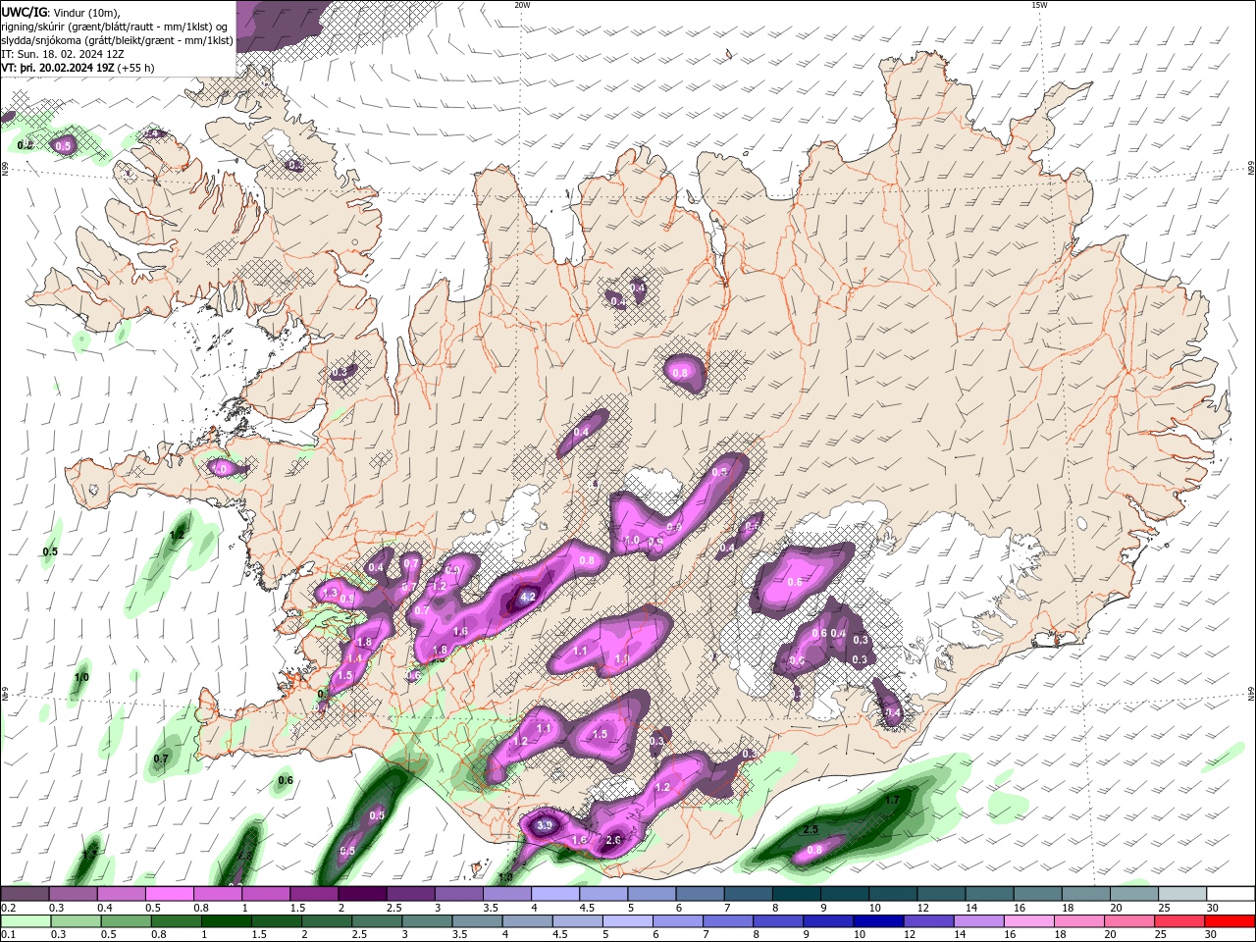Select the pale green 0.1 swatch, lower scale
Viewport: 1256px width, 942px height.
(x=25, y=921)
